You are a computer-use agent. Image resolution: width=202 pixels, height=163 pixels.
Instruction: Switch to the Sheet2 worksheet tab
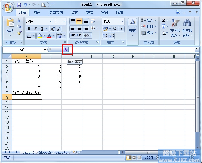(45, 153)
